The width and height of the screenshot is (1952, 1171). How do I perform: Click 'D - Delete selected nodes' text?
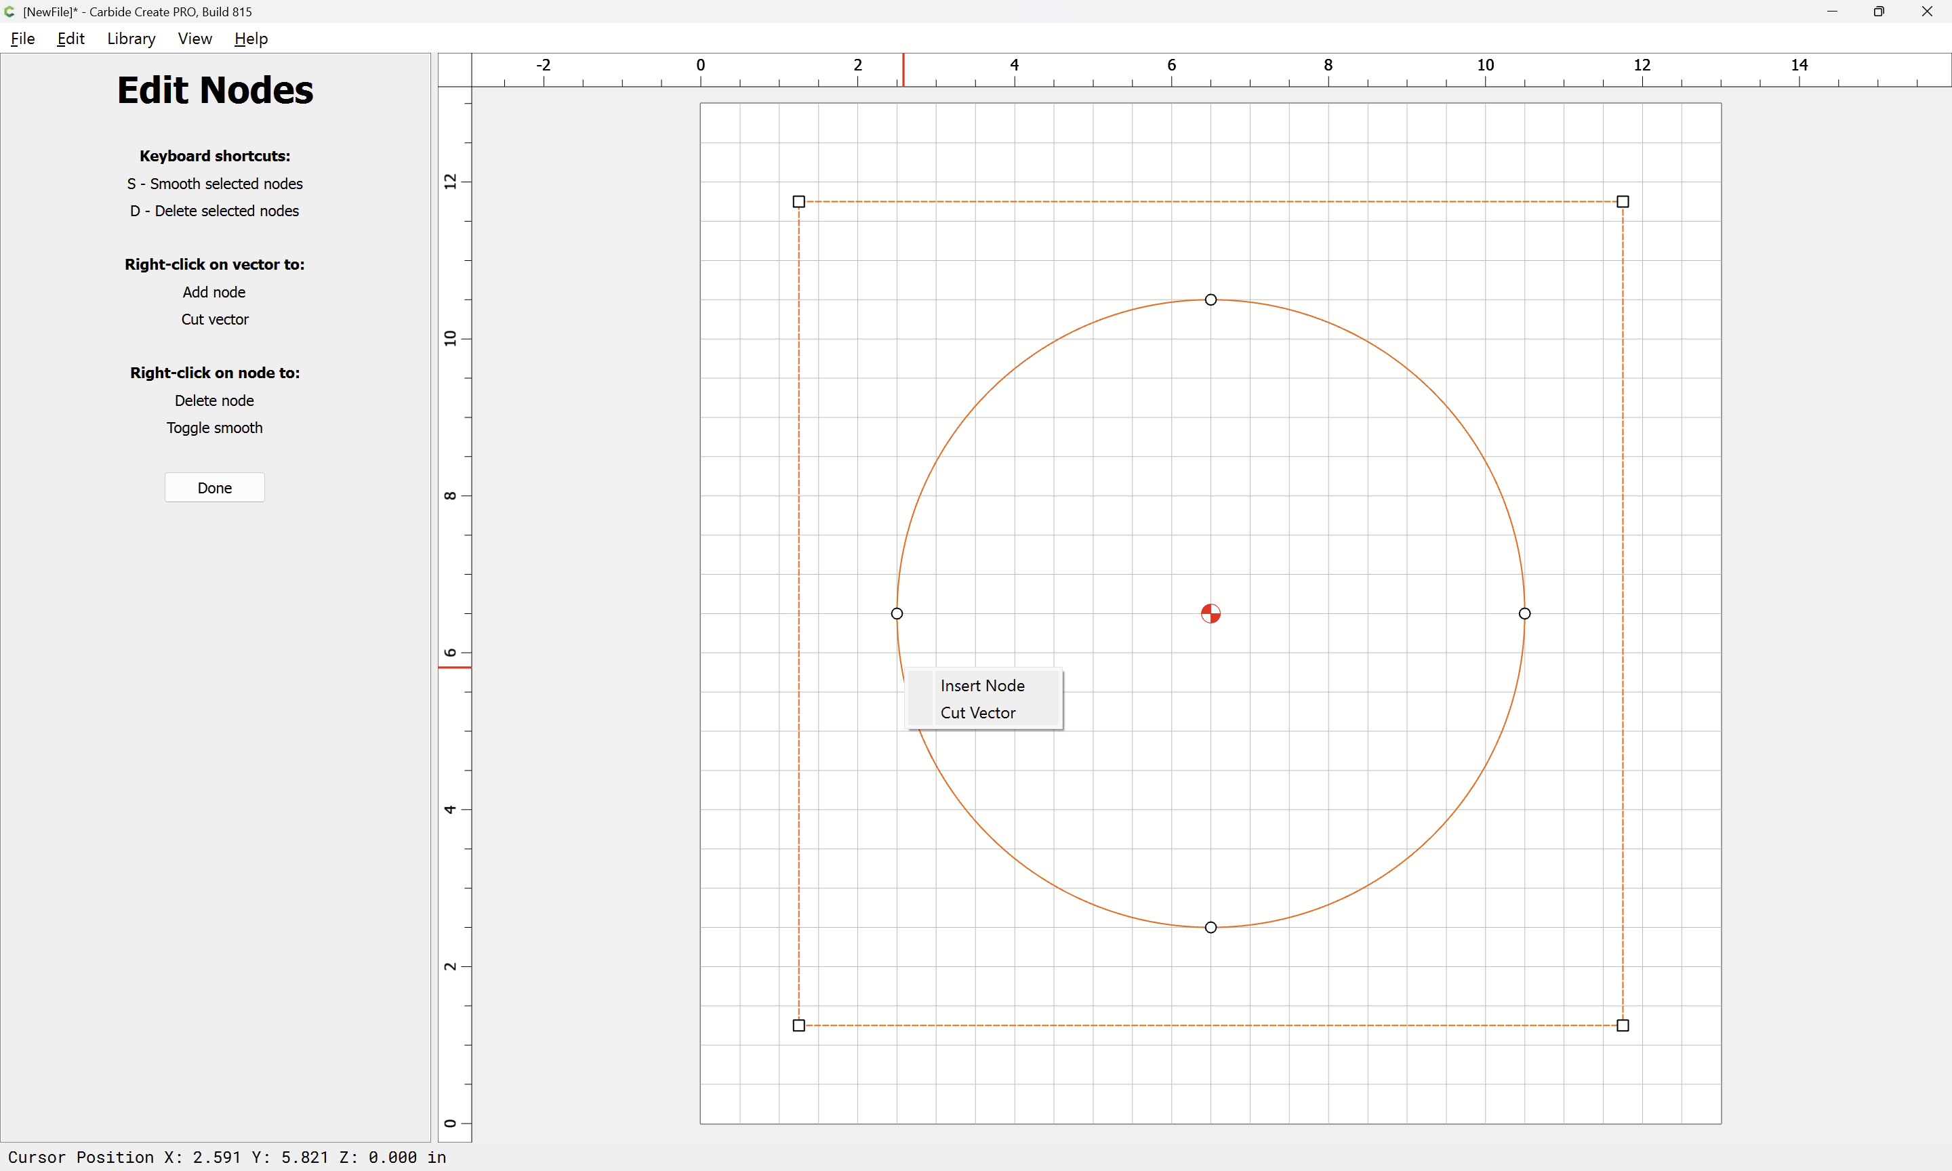(215, 211)
